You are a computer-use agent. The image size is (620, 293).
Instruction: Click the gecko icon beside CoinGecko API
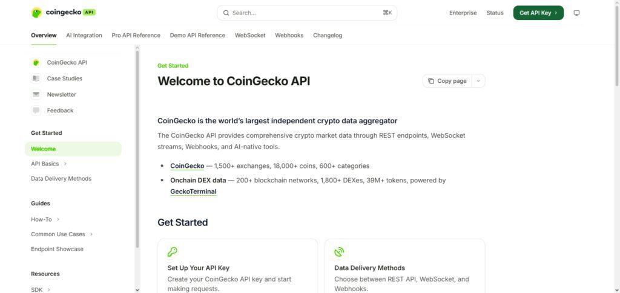(x=36, y=62)
